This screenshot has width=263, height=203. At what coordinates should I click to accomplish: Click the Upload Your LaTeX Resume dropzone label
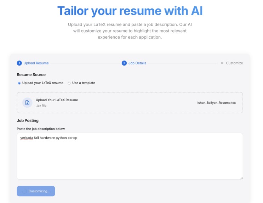(57, 100)
